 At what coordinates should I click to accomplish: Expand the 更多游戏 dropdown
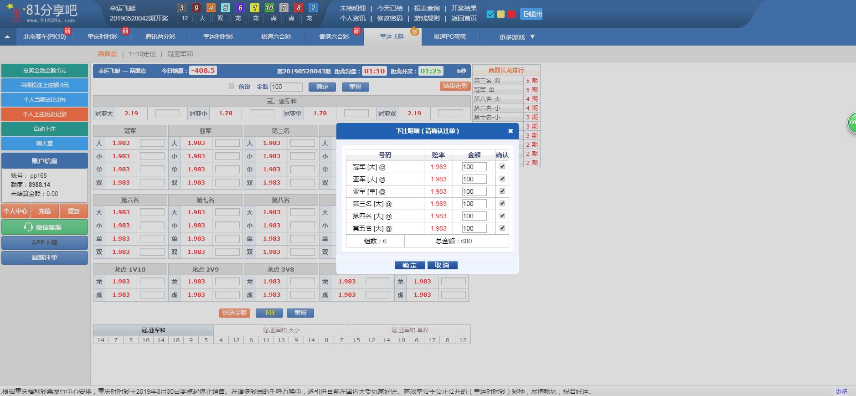[x=517, y=37]
